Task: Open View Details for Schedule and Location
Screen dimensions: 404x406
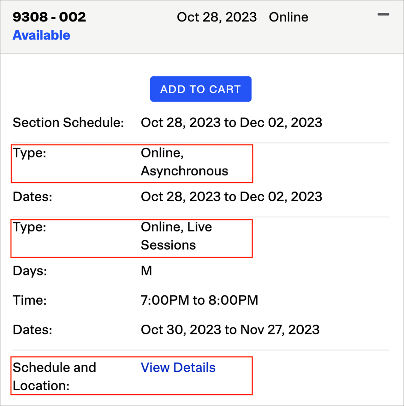Action: click(178, 367)
